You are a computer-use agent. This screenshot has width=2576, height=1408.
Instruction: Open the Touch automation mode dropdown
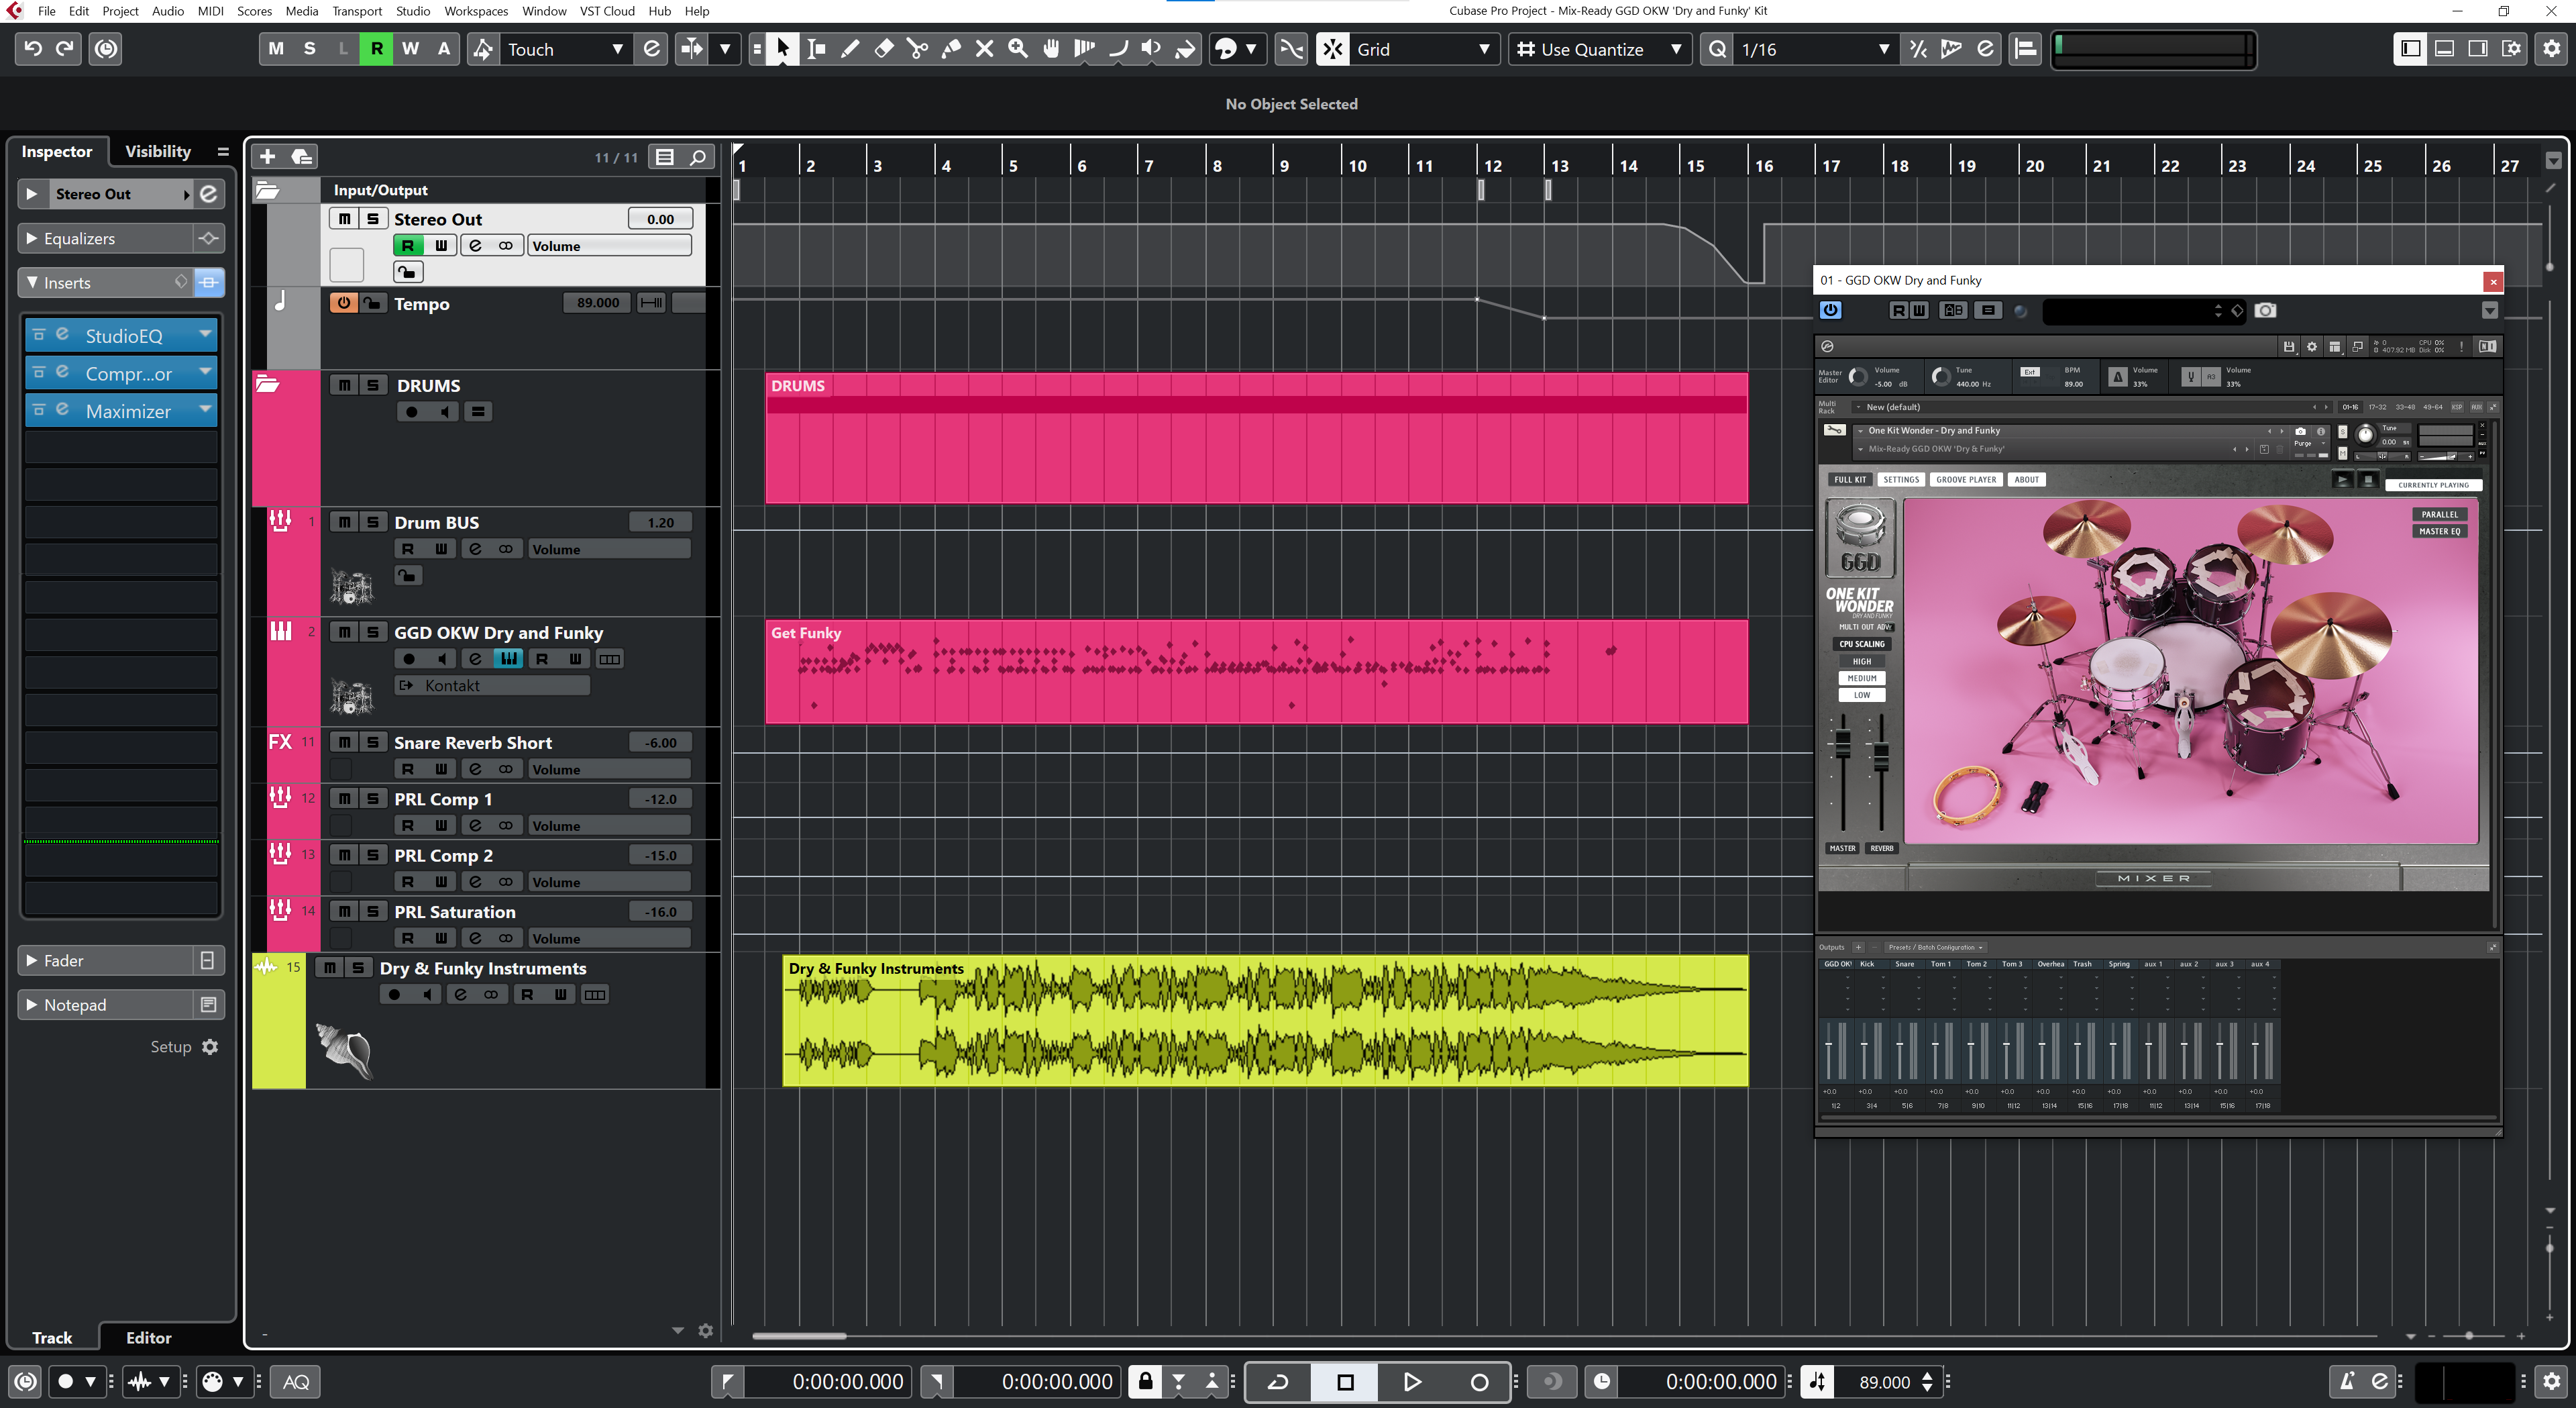tap(617, 49)
